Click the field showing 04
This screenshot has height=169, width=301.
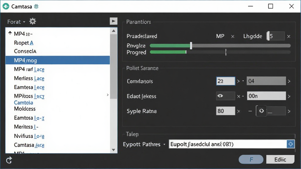[266, 81]
